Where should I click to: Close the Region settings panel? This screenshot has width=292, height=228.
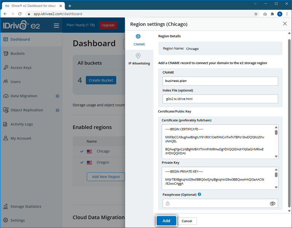point(285,24)
